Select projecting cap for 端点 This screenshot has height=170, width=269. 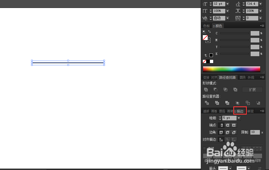[x=234, y=125]
